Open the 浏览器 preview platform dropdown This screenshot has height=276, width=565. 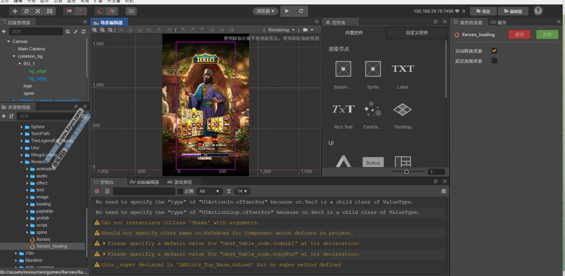tap(265, 11)
